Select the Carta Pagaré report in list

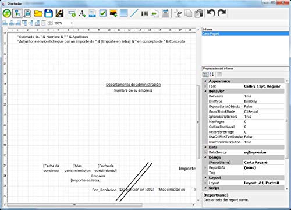click(x=245, y=34)
